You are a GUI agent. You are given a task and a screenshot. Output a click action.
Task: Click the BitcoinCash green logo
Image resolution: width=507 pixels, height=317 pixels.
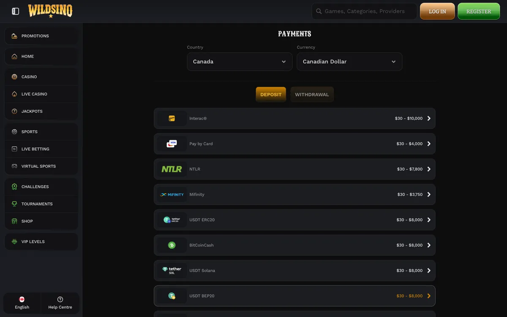(172, 245)
